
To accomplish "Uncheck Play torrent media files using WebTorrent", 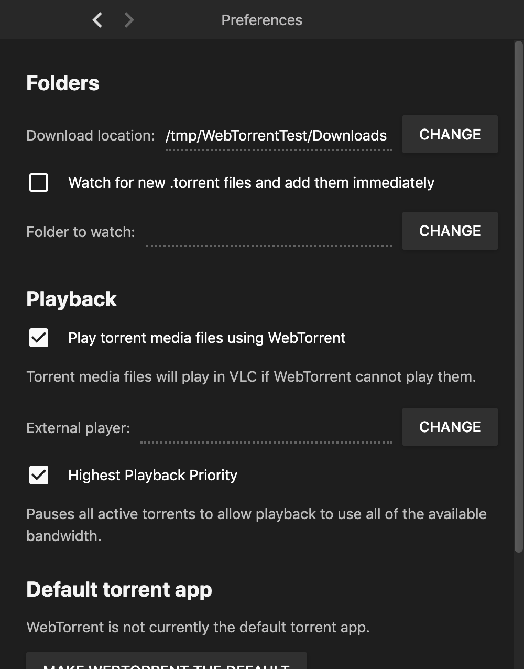I will [x=39, y=338].
